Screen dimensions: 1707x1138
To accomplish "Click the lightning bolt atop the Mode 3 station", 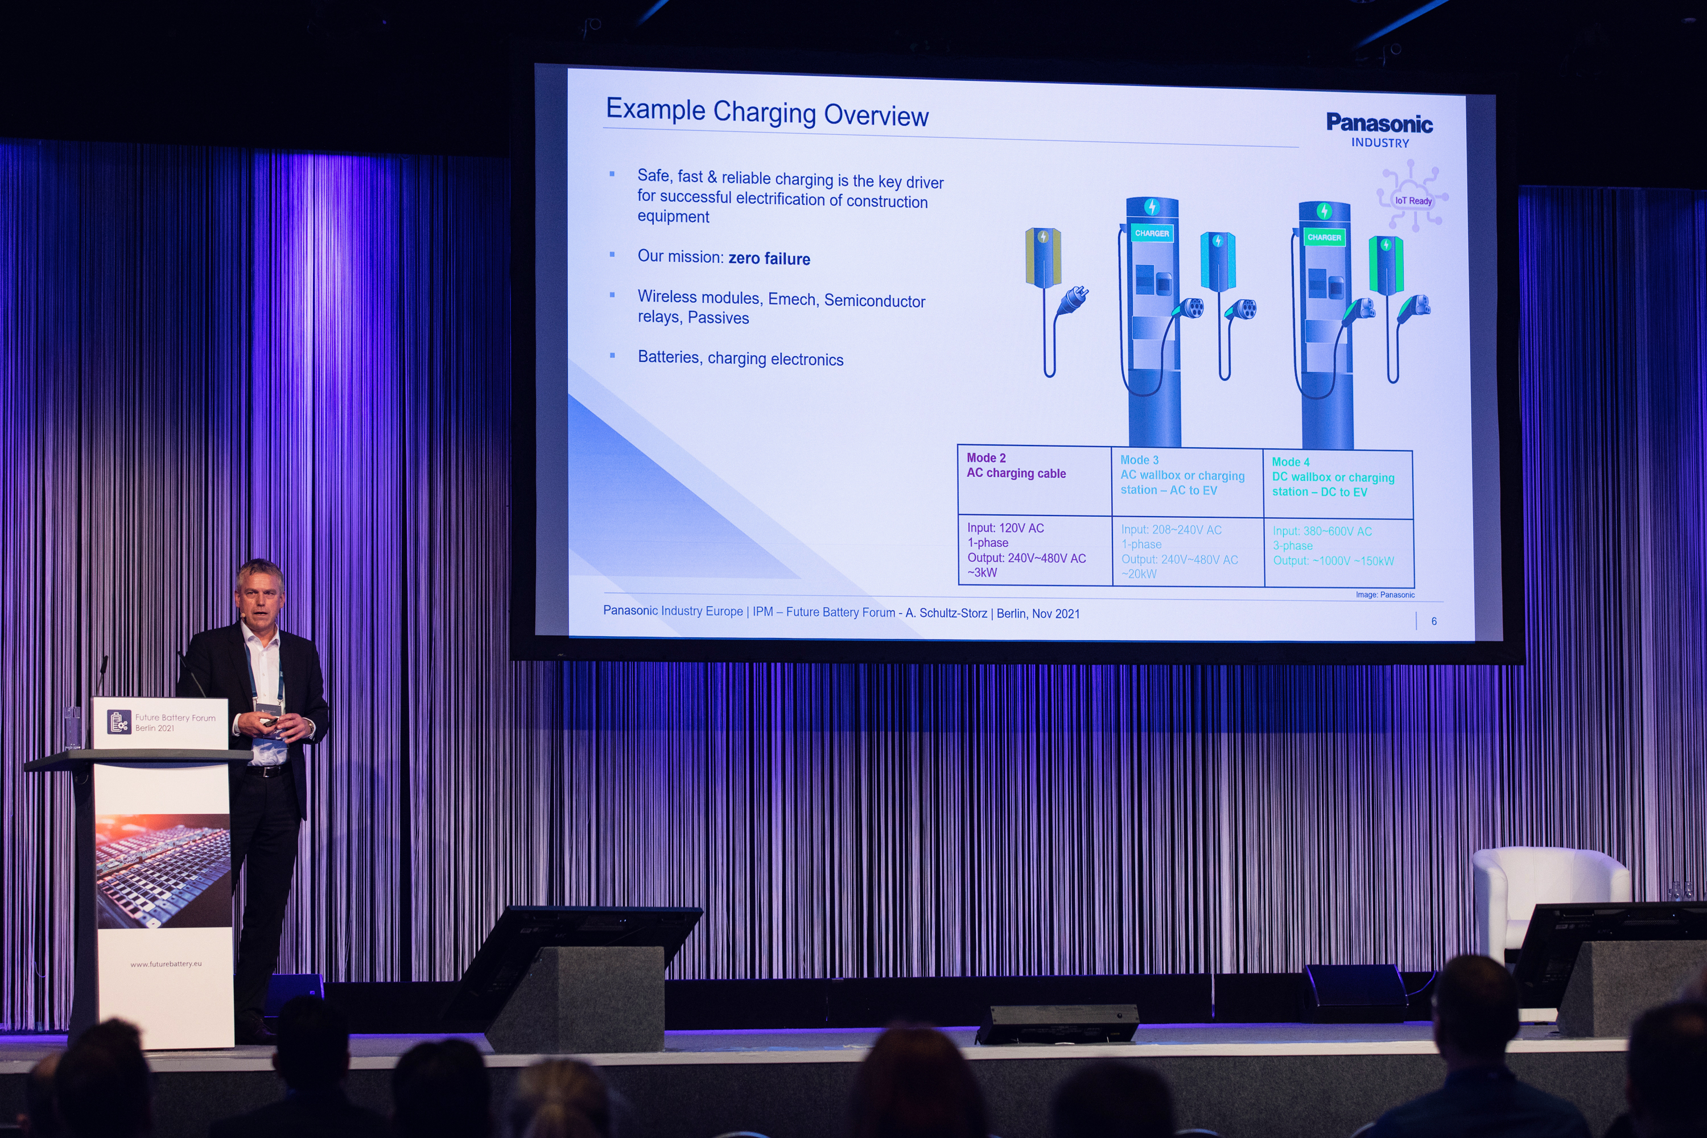I will [1152, 207].
